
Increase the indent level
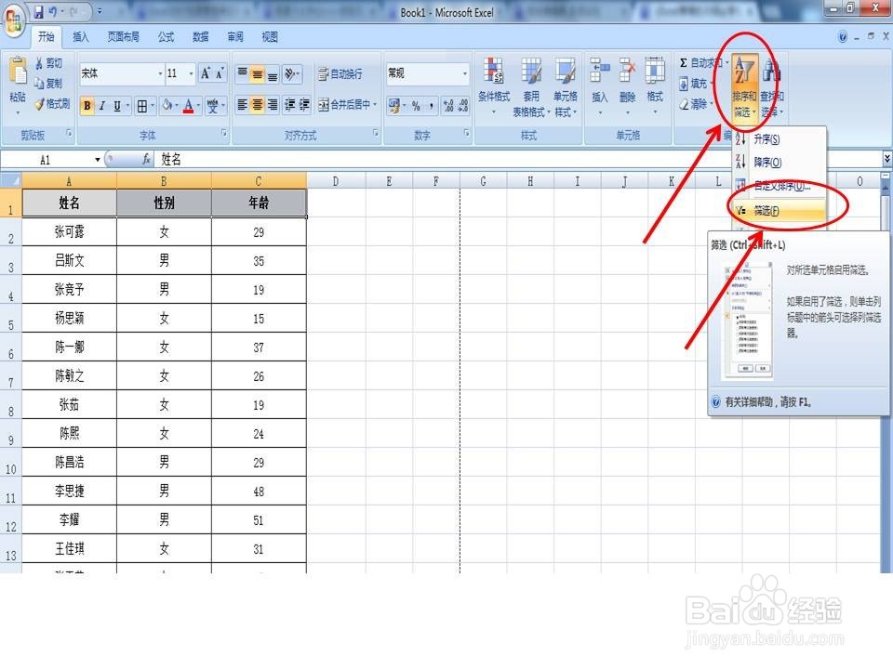[x=305, y=105]
